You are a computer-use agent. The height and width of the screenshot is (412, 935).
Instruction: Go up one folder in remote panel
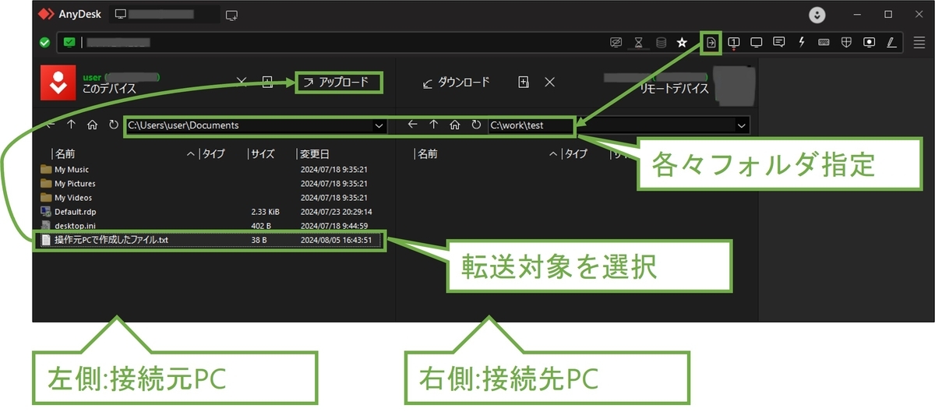coord(434,125)
